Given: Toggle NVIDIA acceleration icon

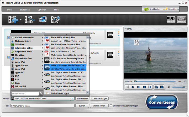Looking at the screenshot, I should pyautogui.click(x=171, y=19).
